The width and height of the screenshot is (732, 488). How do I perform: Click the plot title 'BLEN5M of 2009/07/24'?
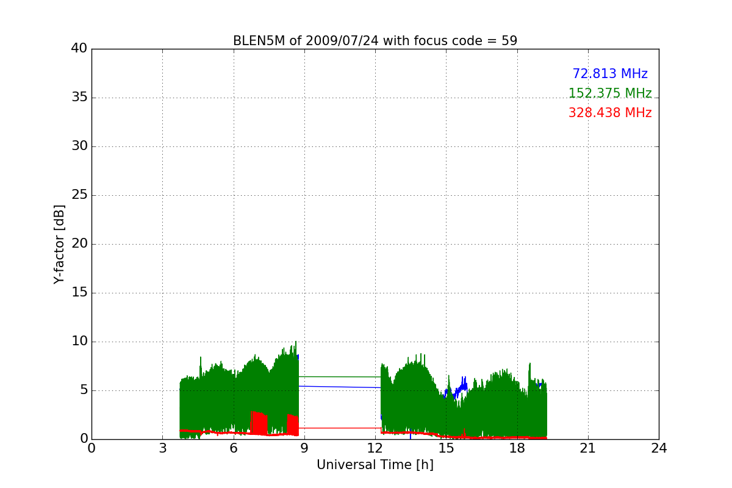[375, 41]
